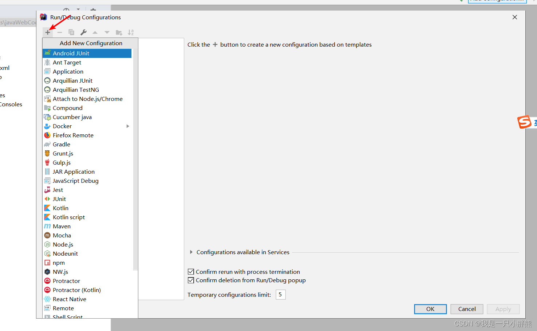This screenshot has height=331, width=537.
Task: Click the Cancel button
Action: (467, 309)
